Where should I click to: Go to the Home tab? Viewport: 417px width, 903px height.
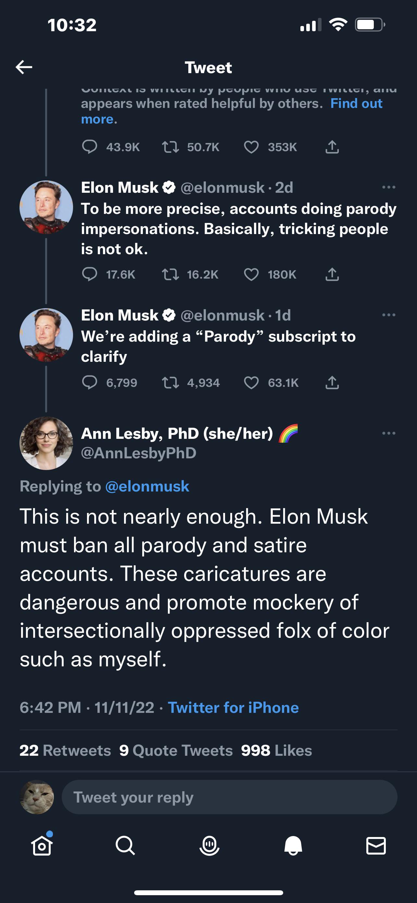[x=42, y=845]
